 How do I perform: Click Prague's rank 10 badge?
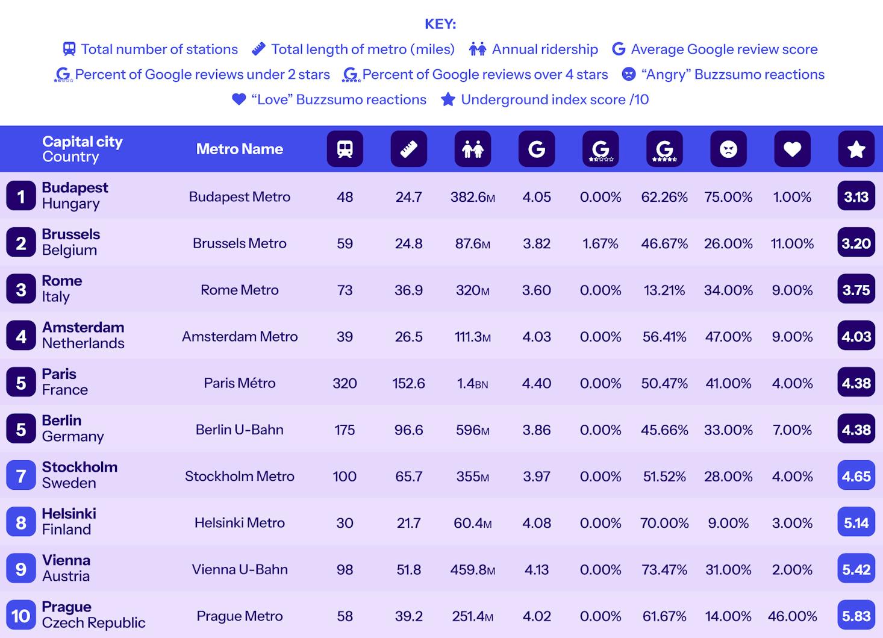pyautogui.click(x=21, y=616)
